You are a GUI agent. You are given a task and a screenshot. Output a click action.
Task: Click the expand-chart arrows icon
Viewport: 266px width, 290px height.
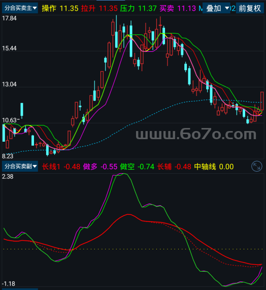click(x=257, y=166)
